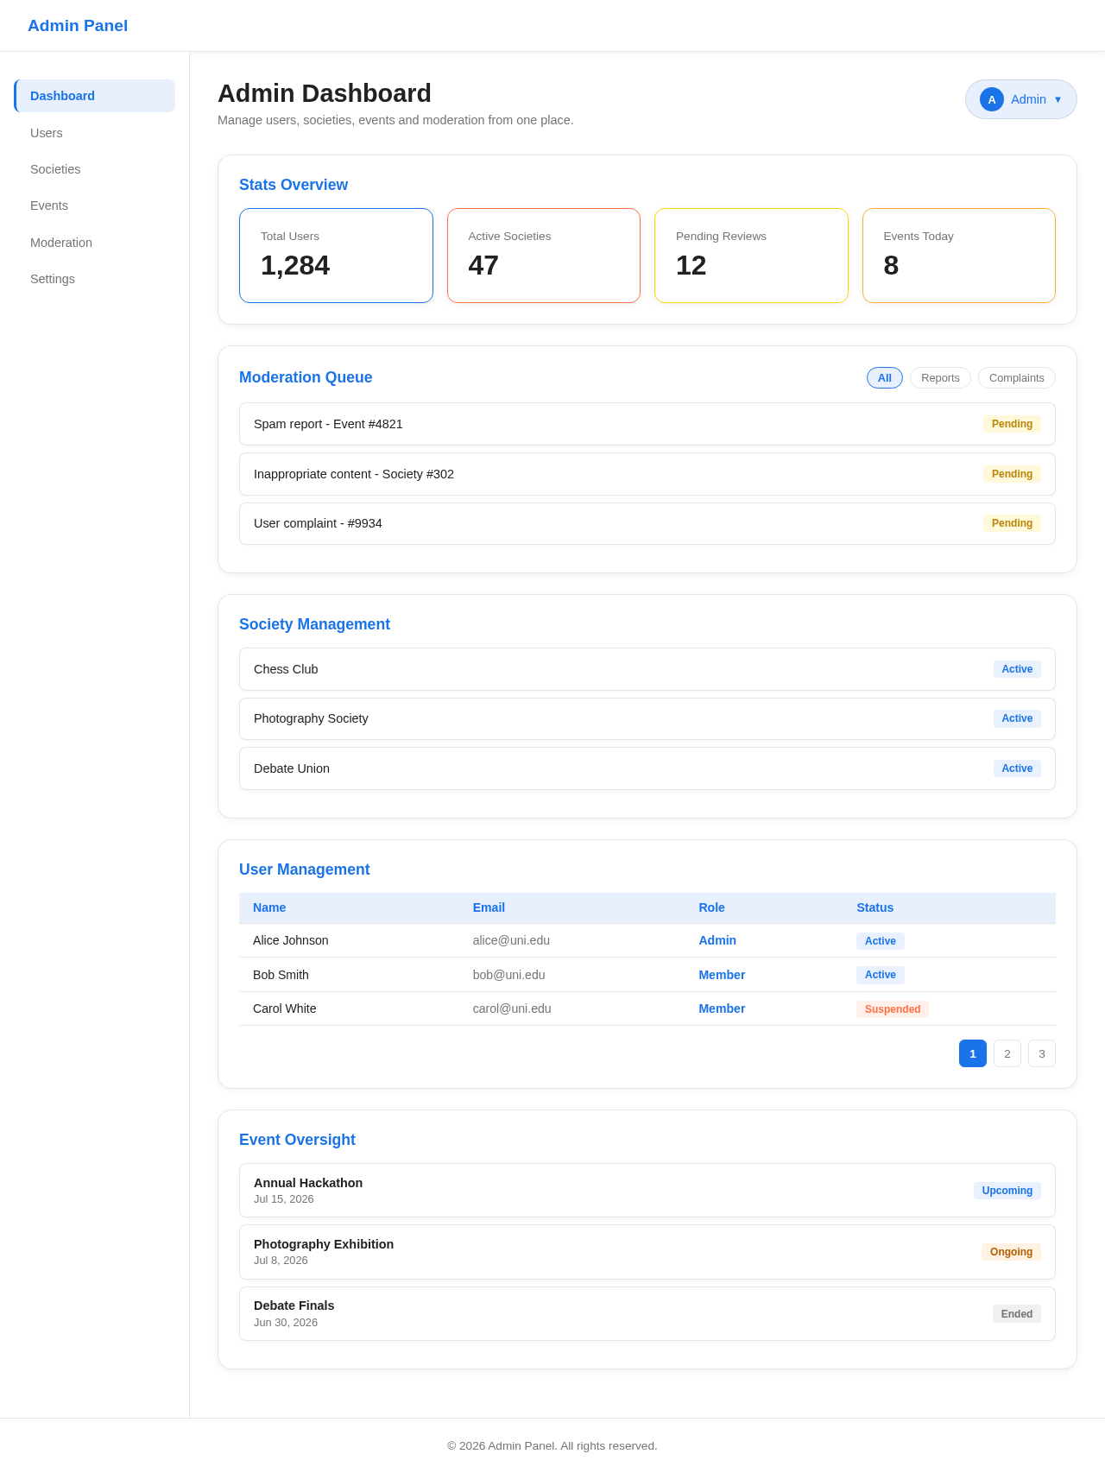Open the Pending Reviews stat card
This screenshot has width=1105, height=1473.
pyautogui.click(x=751, y=256)
